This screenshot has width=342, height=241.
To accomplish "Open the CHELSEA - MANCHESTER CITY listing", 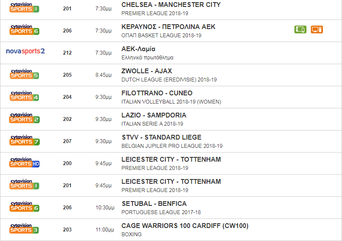I will [x=171, y=5].
